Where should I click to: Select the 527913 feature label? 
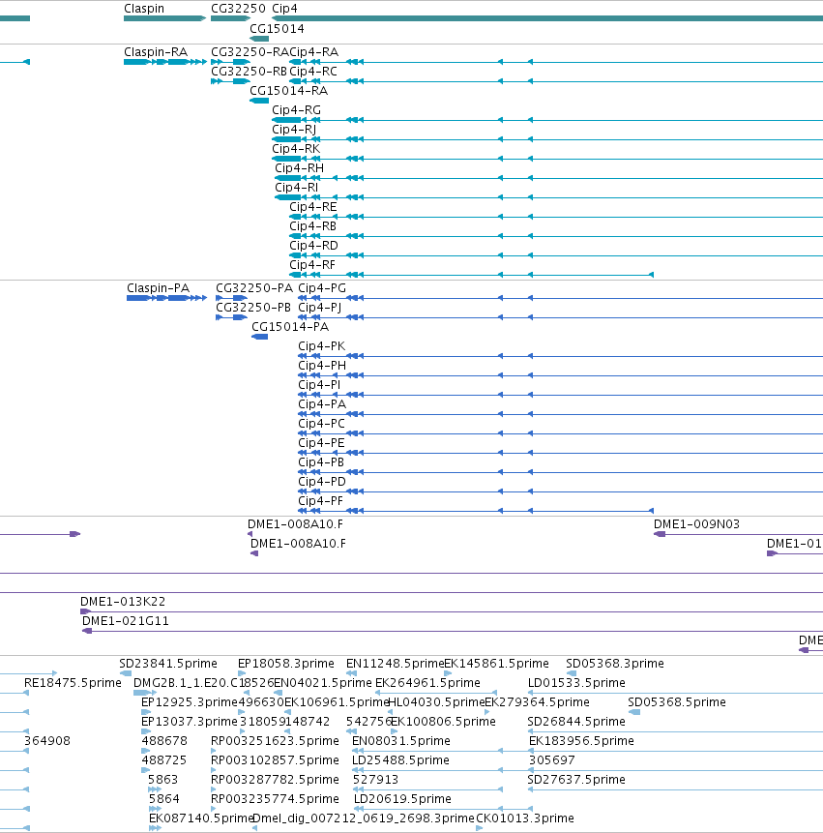tap(375, 780)
